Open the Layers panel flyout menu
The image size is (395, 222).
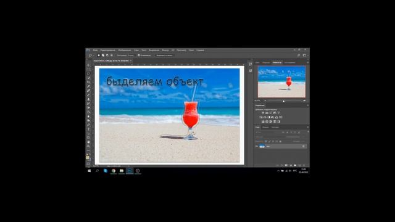[x=308, y=127]
